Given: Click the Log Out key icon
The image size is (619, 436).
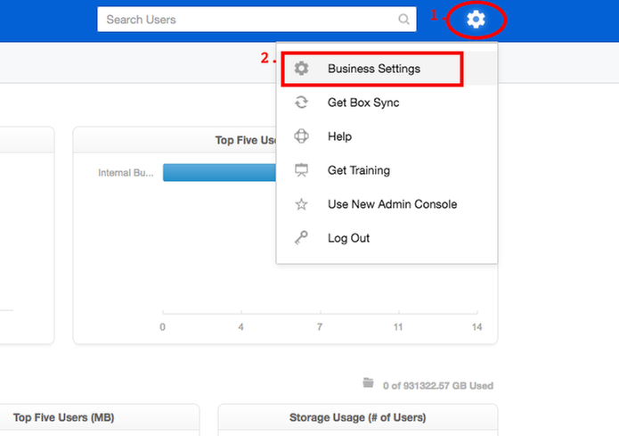Looking at the screenshot, I should [301, 237].
